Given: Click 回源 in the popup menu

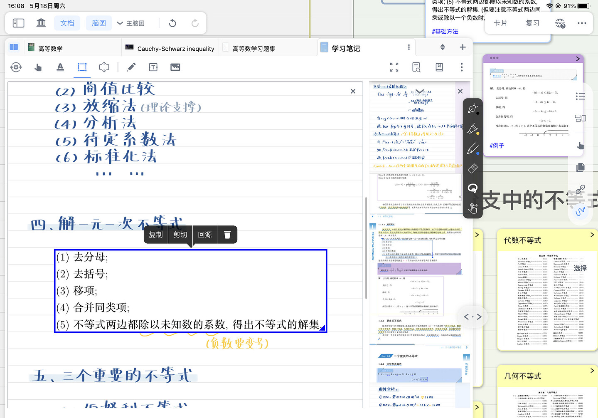Looking at the screenshot, I should pyautogui.click(x=205, y=235).
